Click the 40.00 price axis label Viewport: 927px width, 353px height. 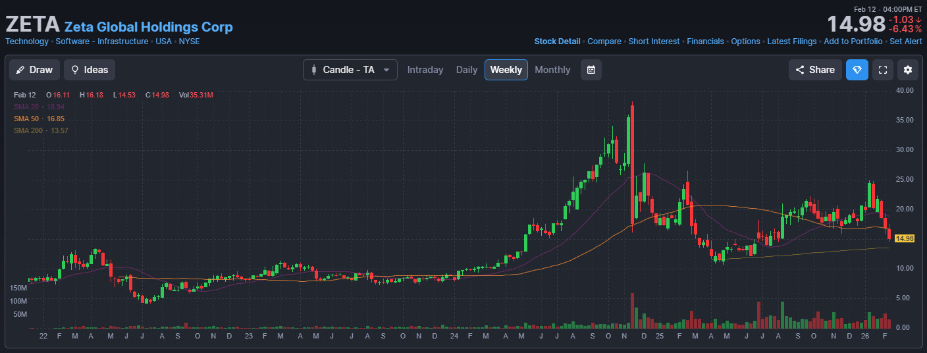click(x=905, y=90)
